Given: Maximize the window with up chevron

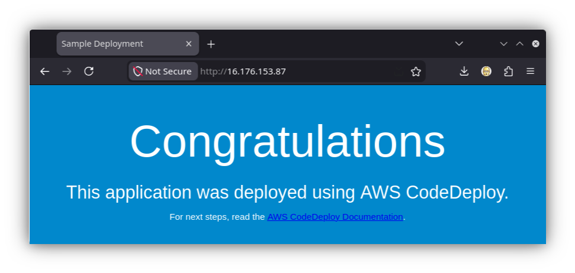Looking at the screenshot, I should click(519, 44).
